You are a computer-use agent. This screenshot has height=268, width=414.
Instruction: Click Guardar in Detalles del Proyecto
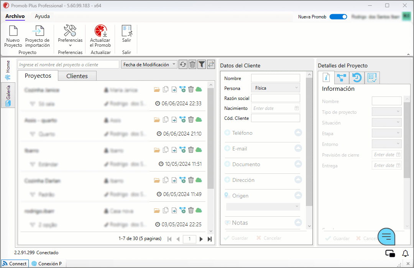pyautogui.click(x=337, y=239)
